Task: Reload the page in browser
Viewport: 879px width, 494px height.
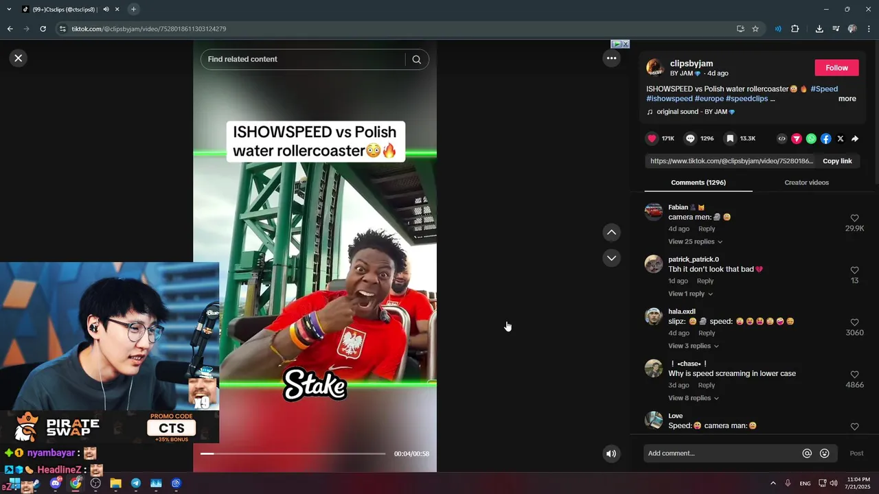Action: coord(43,29)
